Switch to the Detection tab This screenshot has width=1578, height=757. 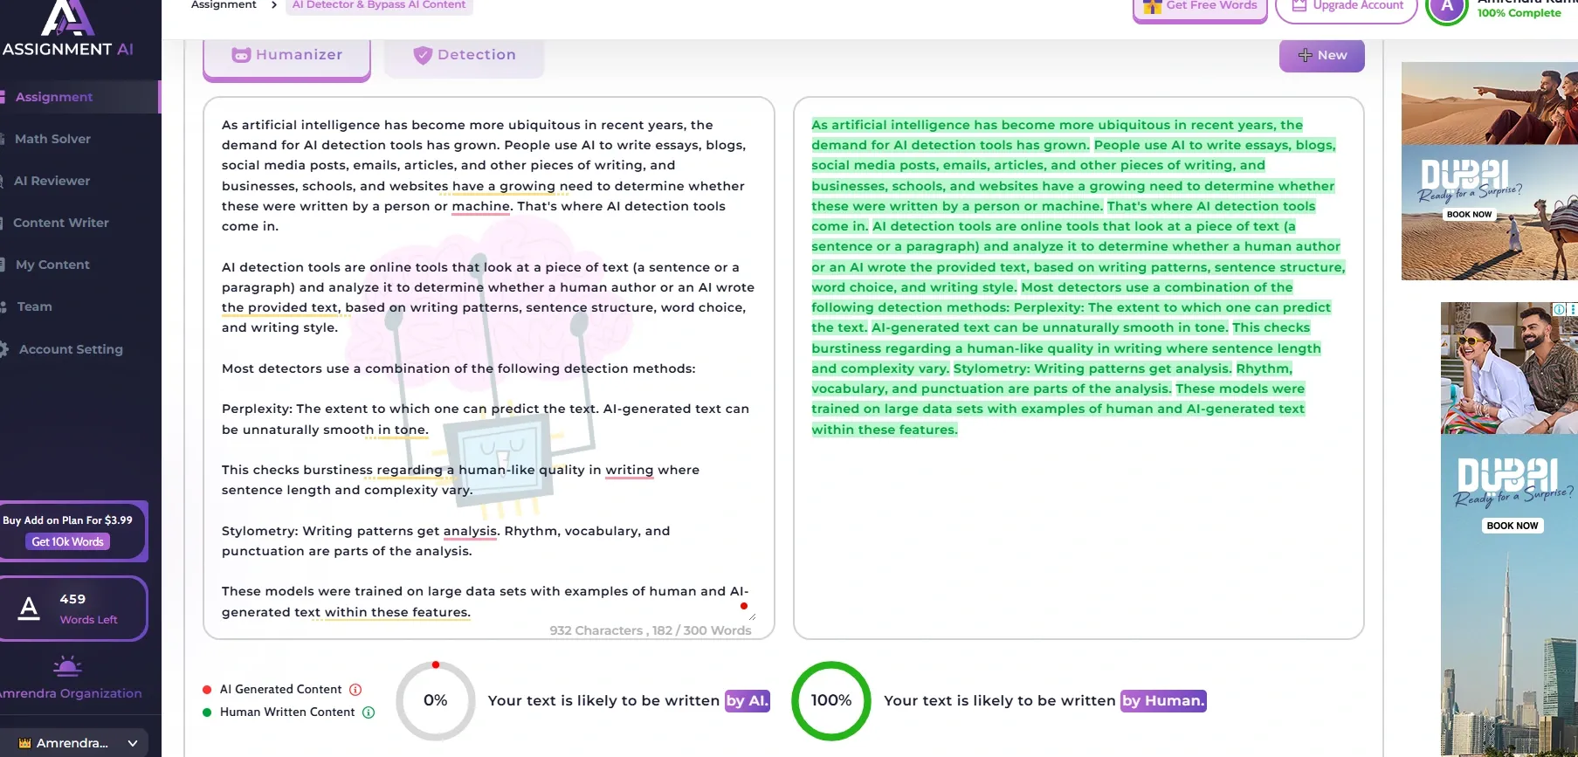pos(464,55)
